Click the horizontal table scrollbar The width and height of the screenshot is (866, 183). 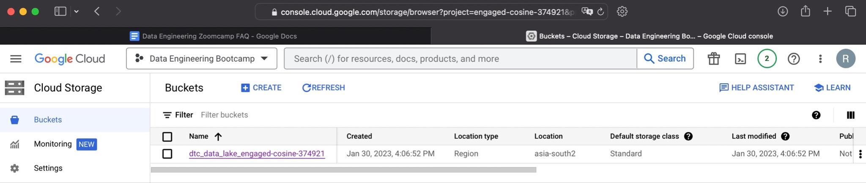[x=343, y=170]
